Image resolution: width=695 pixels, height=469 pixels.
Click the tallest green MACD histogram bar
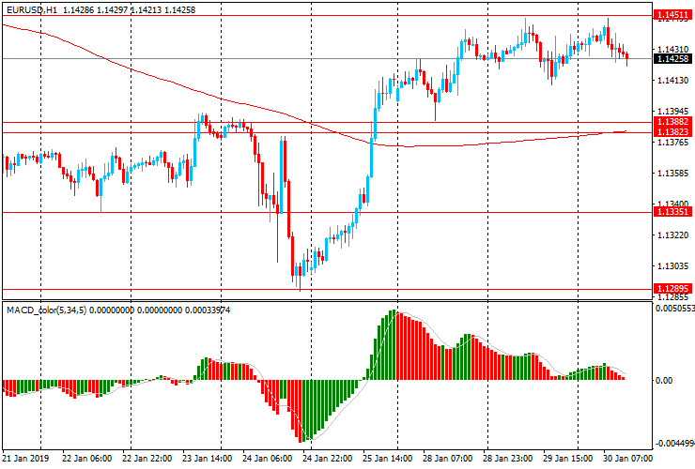[395, 345]
